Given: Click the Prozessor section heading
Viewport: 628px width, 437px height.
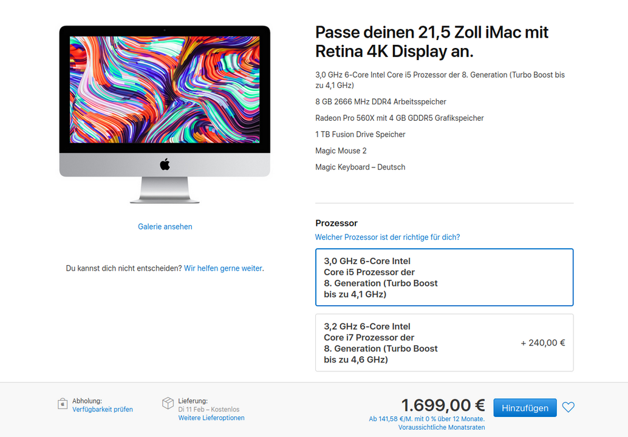Looking at the screenshot, I should click(336, 223).
